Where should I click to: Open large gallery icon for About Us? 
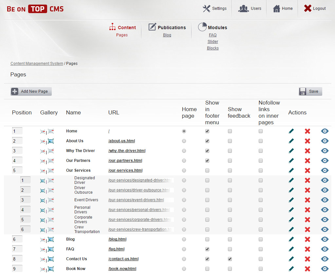point(51,141)
